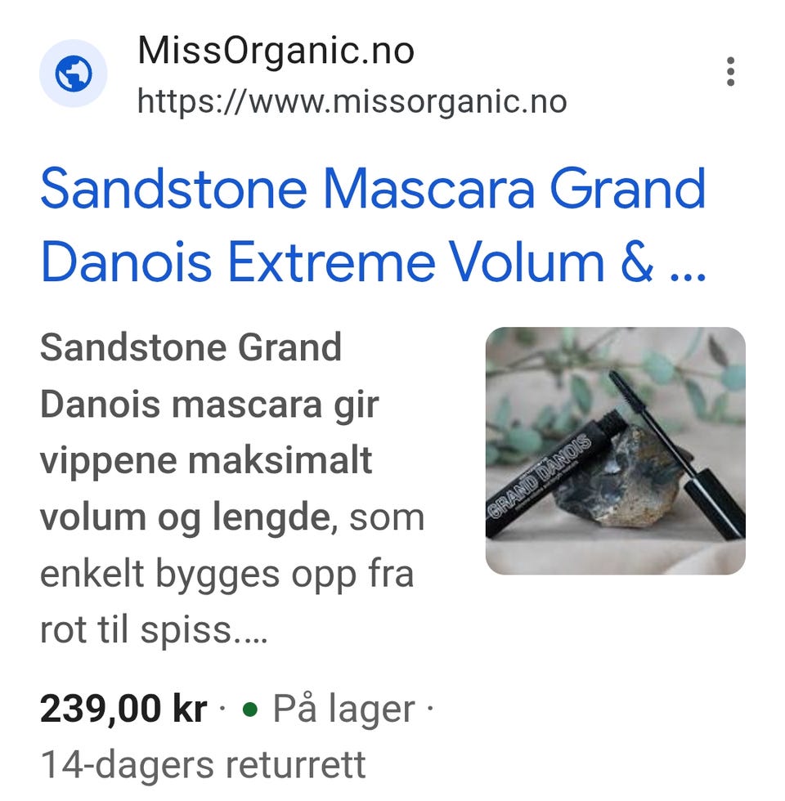Click the bold vippene maksimalt snippet line

[206, 461]
